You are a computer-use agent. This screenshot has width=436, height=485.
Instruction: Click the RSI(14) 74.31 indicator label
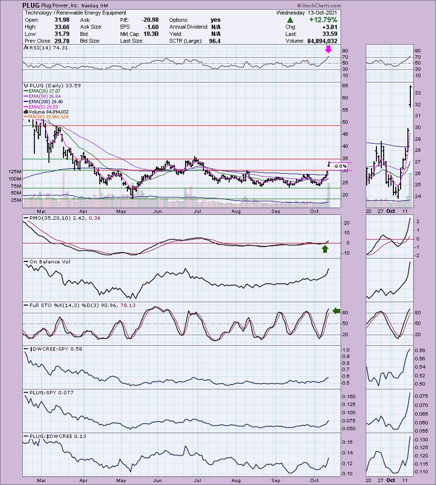[x=47, y=48]
